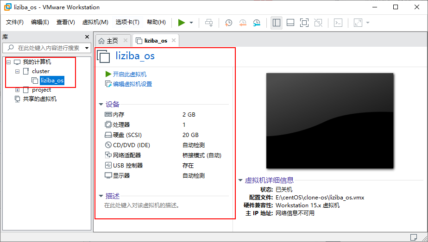
Task: Open the console view terminal icon
Action: (338, 23)
